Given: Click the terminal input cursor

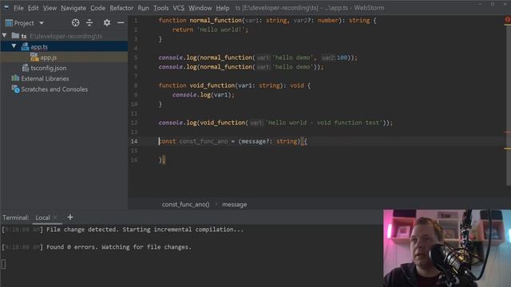Looking at the screenshot, I should [3, 264].
